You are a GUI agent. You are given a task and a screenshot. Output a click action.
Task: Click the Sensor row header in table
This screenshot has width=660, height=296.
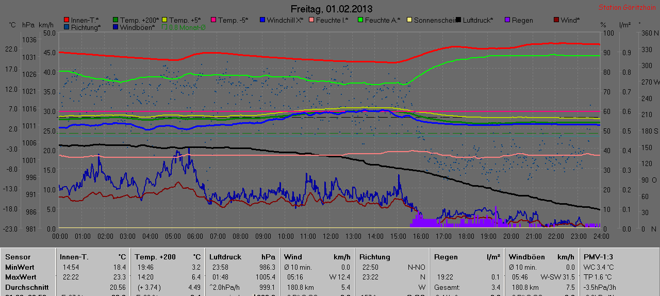[x=18, y=257]
